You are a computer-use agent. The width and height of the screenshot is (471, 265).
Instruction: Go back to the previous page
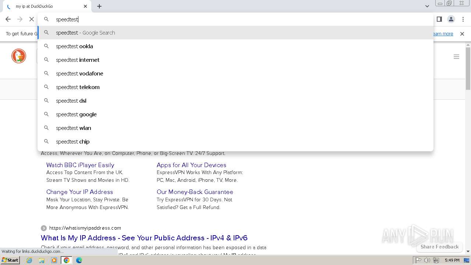click(8, 19)
